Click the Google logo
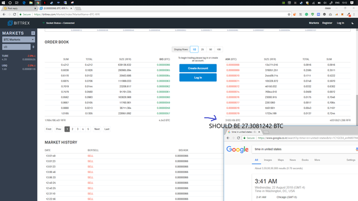The height and width of the screenshot is (201, 358). pyautogui.click(x=237, y=150)
